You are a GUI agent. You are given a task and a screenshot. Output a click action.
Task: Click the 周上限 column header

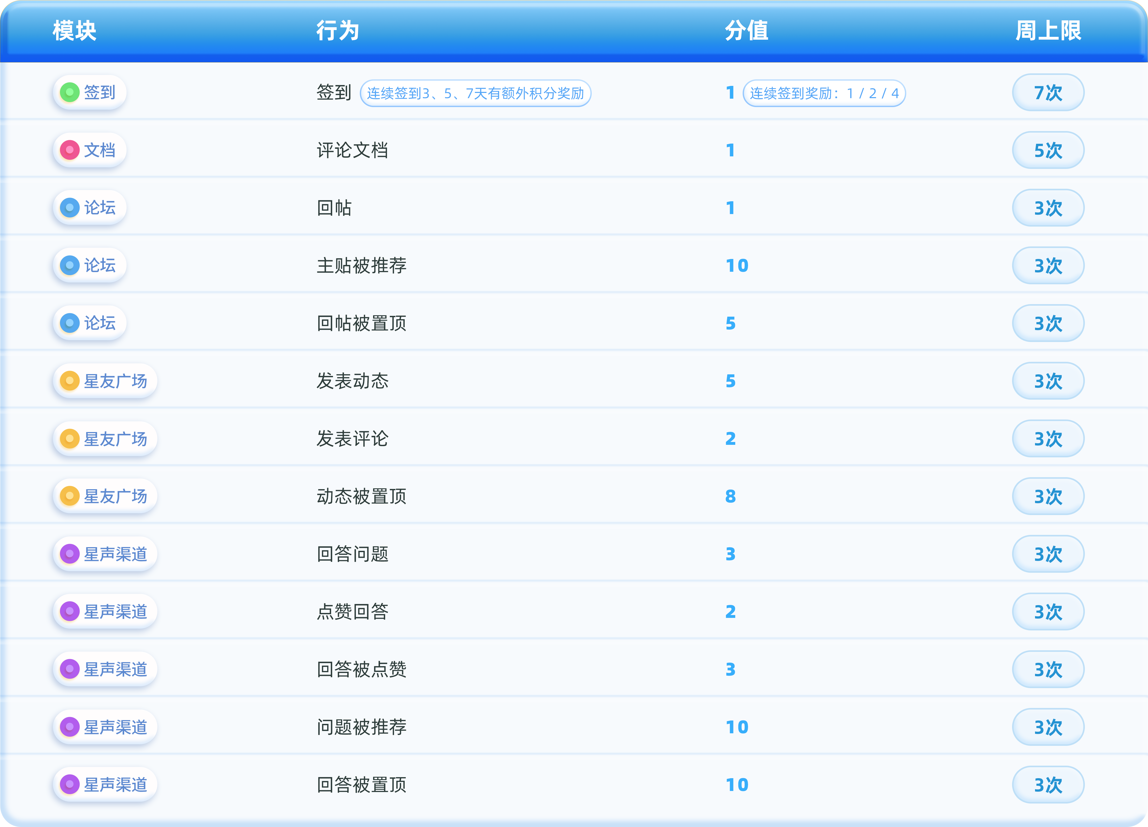(1048, 30)
